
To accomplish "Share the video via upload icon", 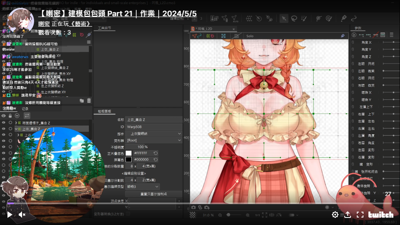I will point(348,215).
